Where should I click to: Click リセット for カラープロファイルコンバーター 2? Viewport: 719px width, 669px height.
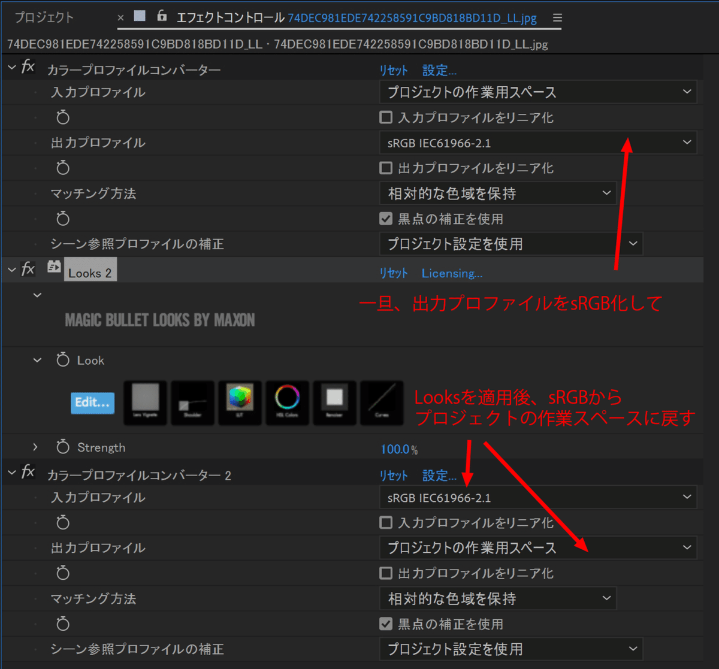pyautogui.click(x=394, y=475)
